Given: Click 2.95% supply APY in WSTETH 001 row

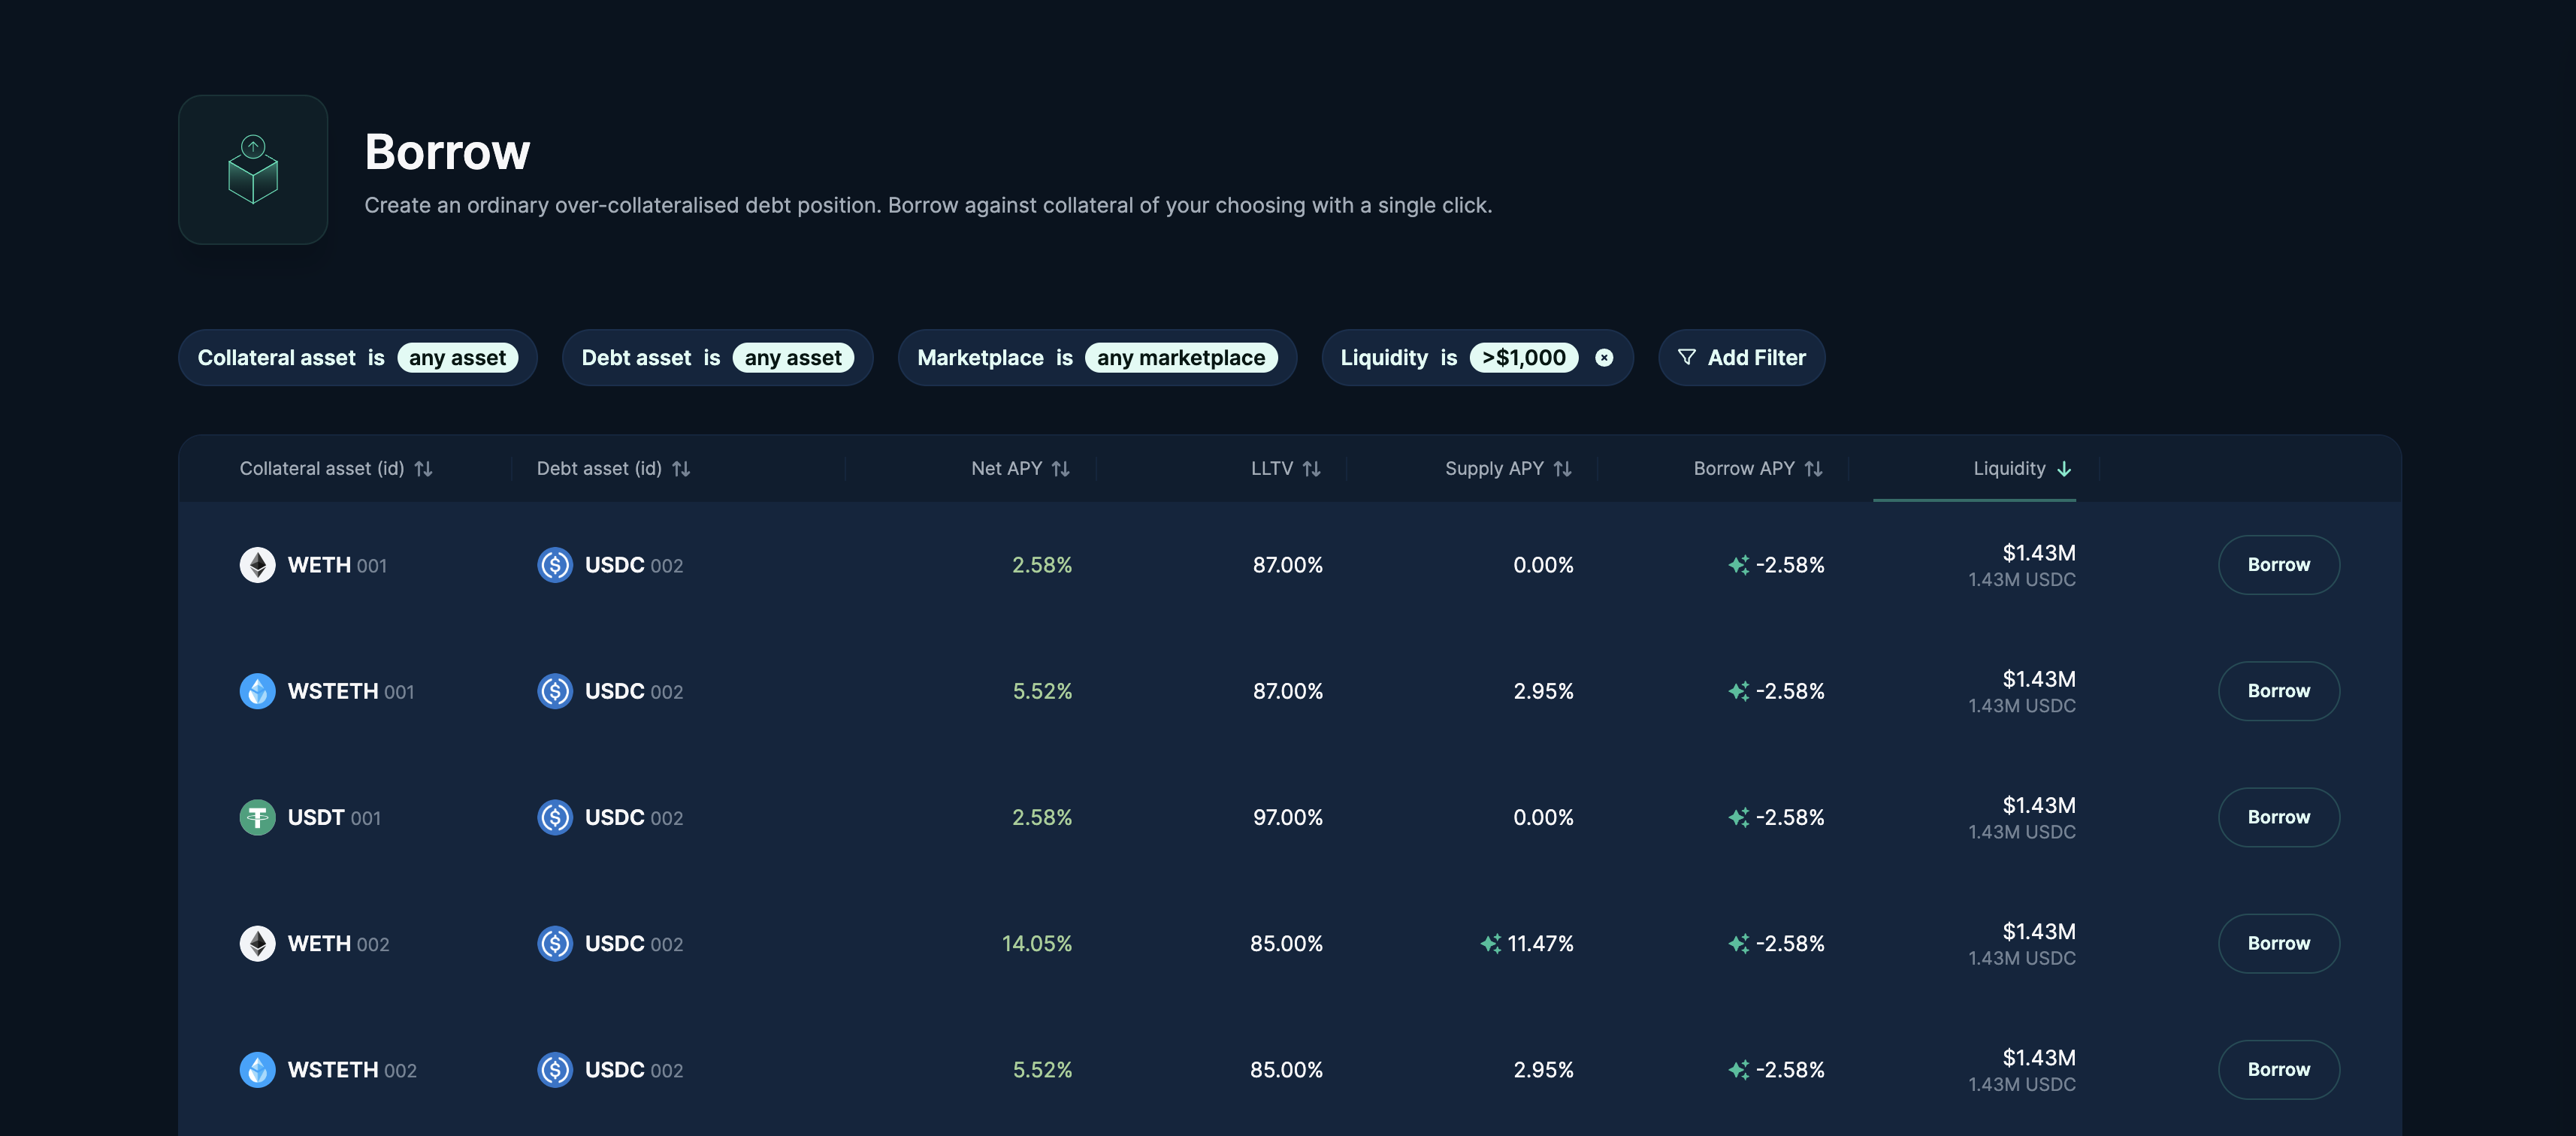Looking at the screenshot, I should click(1544, 691).
